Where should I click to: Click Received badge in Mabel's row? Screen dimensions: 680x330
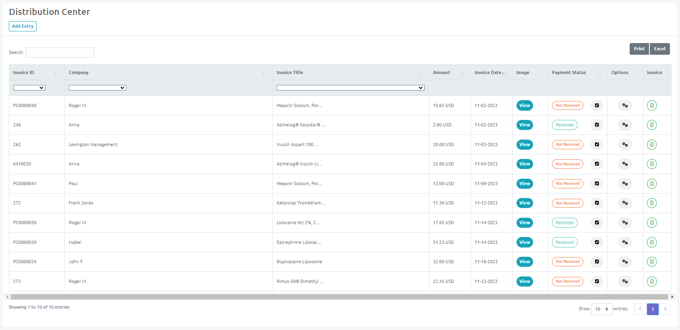click(565, 242)
